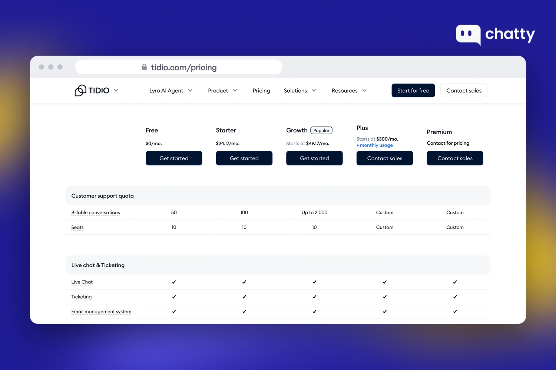Click the Plus plan heading
The width and height of the screenshot is (556, 370).
tap(362, 128)
